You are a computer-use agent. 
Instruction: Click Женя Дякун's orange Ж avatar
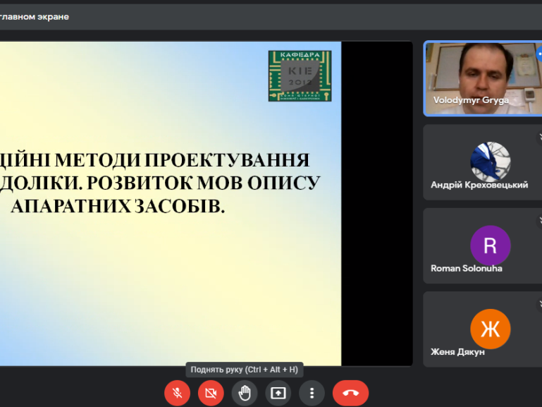click(x=490, y=329)
